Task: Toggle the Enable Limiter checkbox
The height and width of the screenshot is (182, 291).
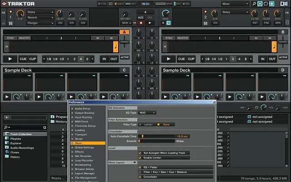Action: [x=140, y=157]
